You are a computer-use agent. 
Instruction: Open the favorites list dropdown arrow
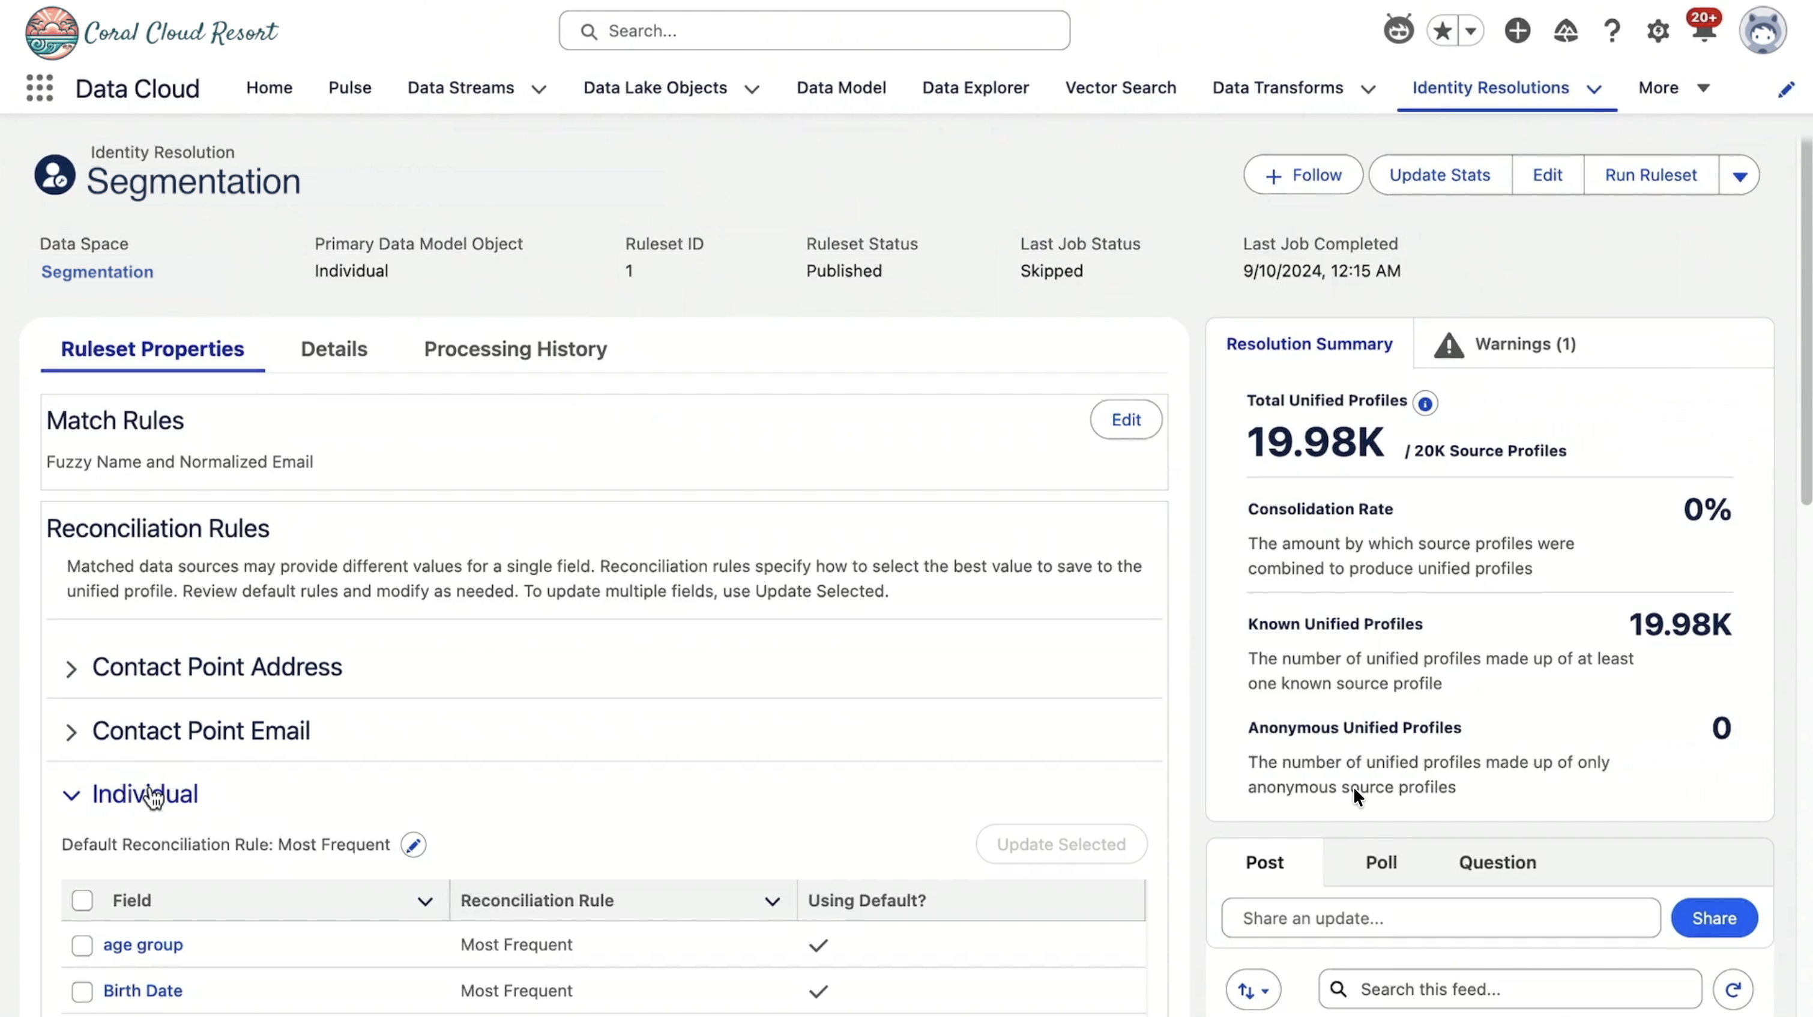pos(1471,30)
